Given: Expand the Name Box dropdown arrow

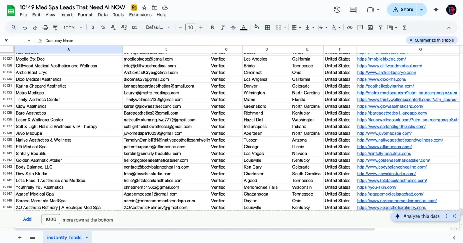Looking at the screenshot, I should [x=29, y=40].
